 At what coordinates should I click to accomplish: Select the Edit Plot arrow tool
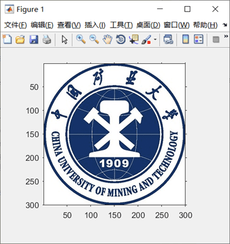click(64, 39)
